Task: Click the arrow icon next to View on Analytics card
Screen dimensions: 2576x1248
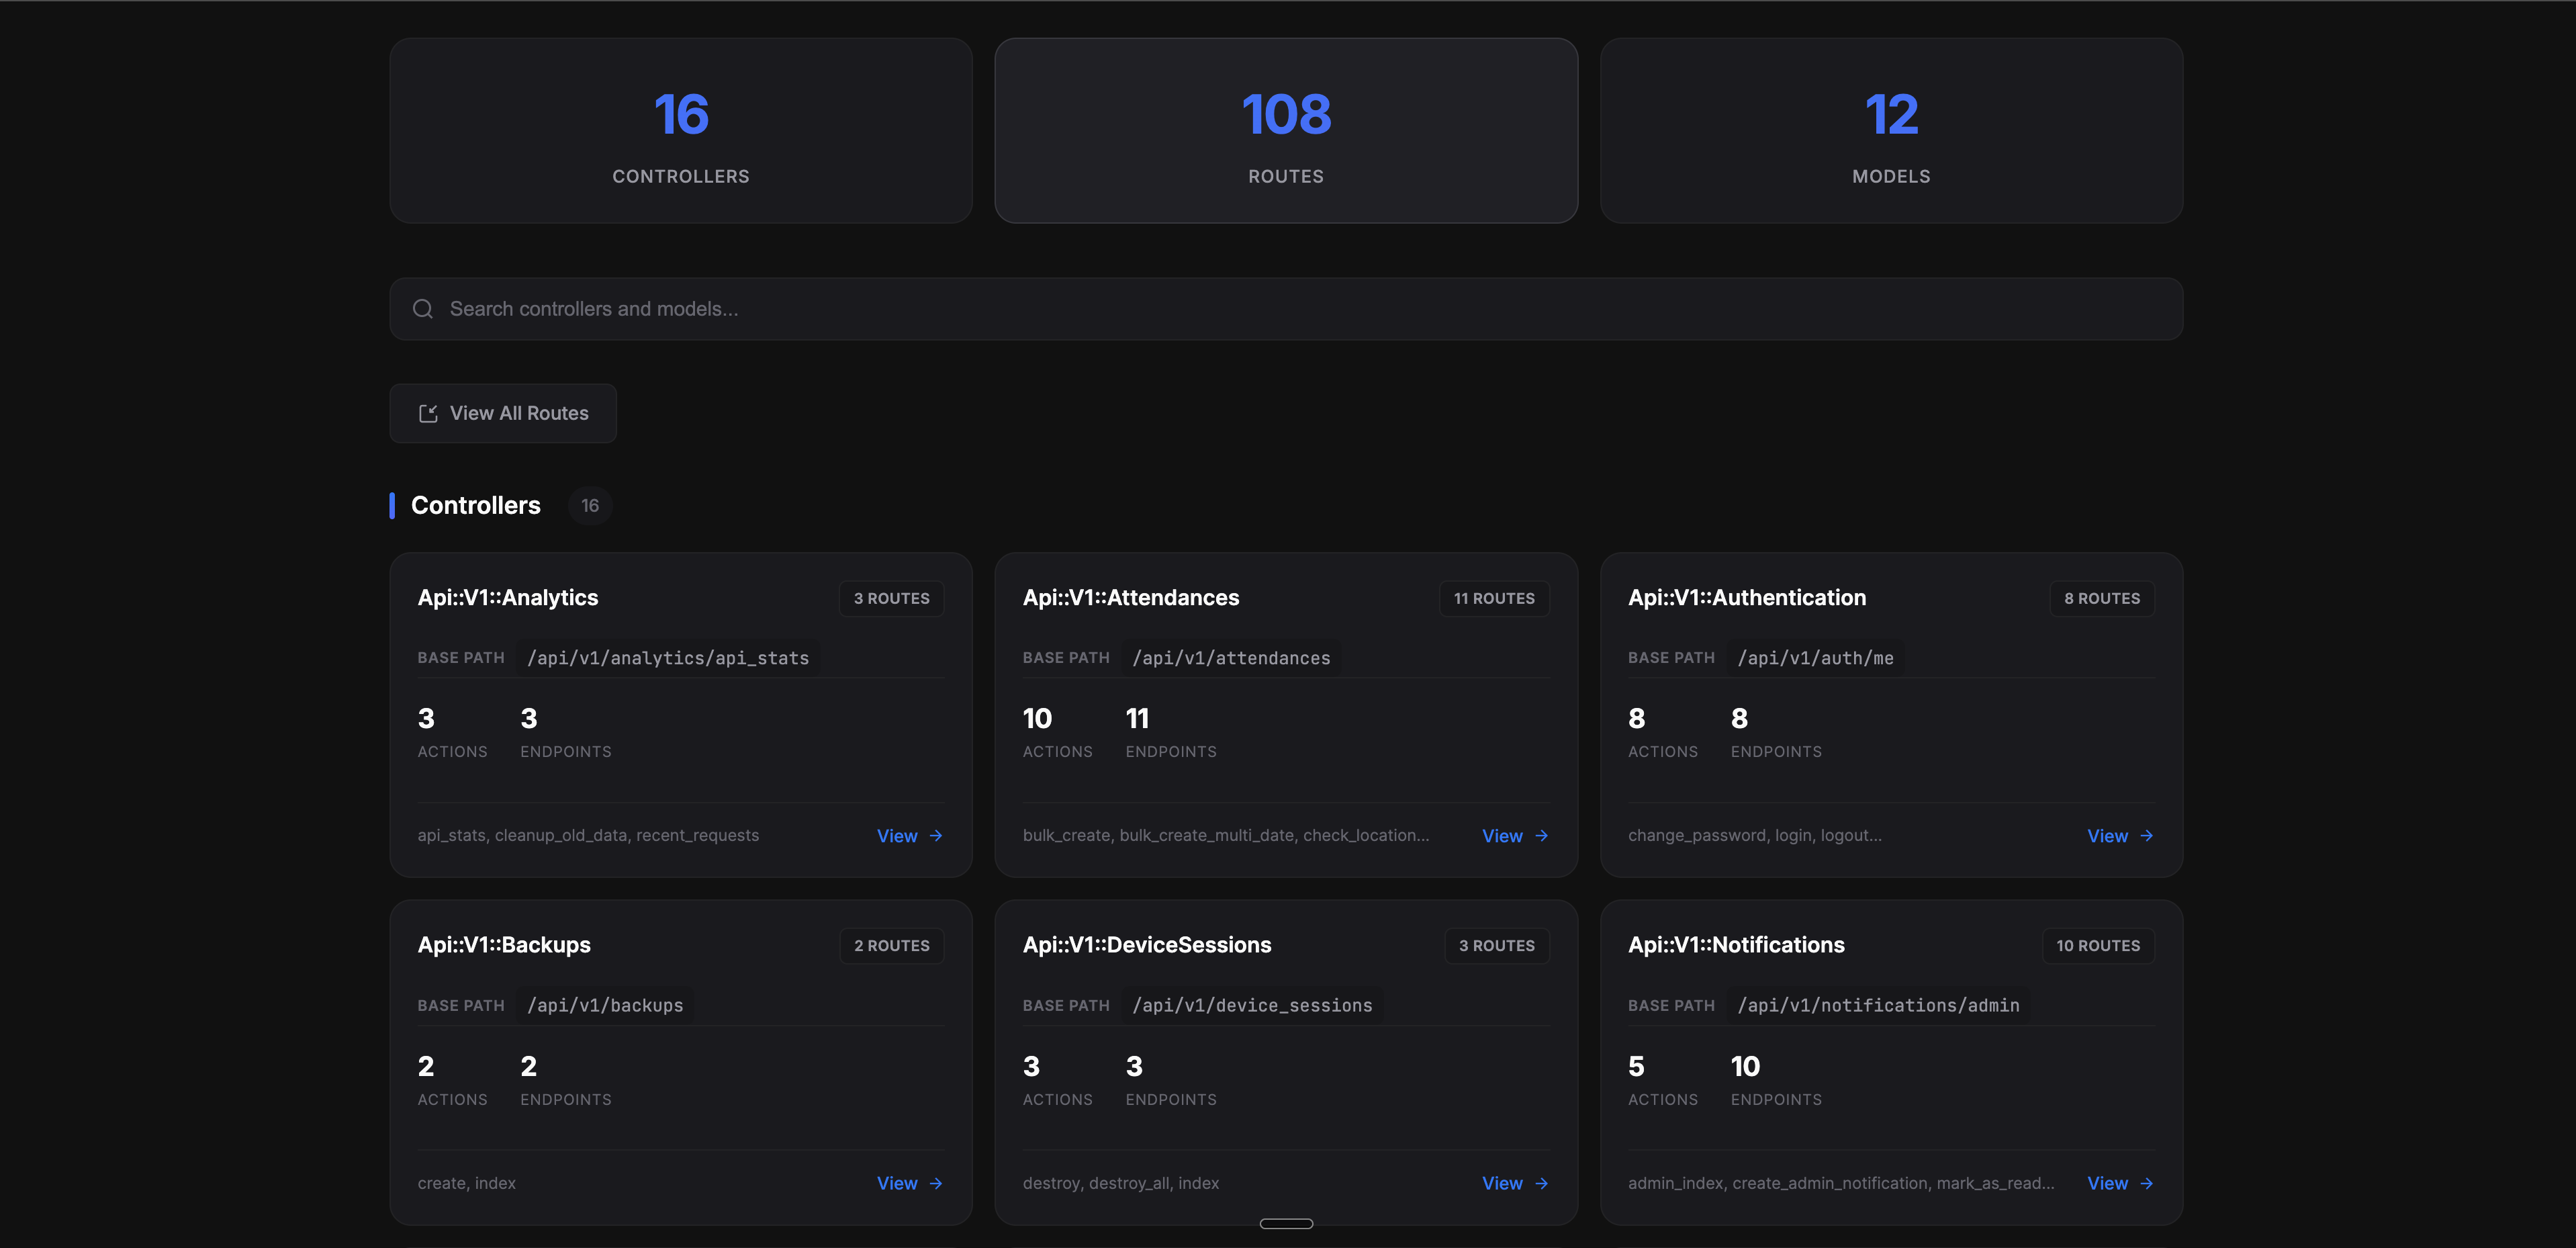Action: 936,836
